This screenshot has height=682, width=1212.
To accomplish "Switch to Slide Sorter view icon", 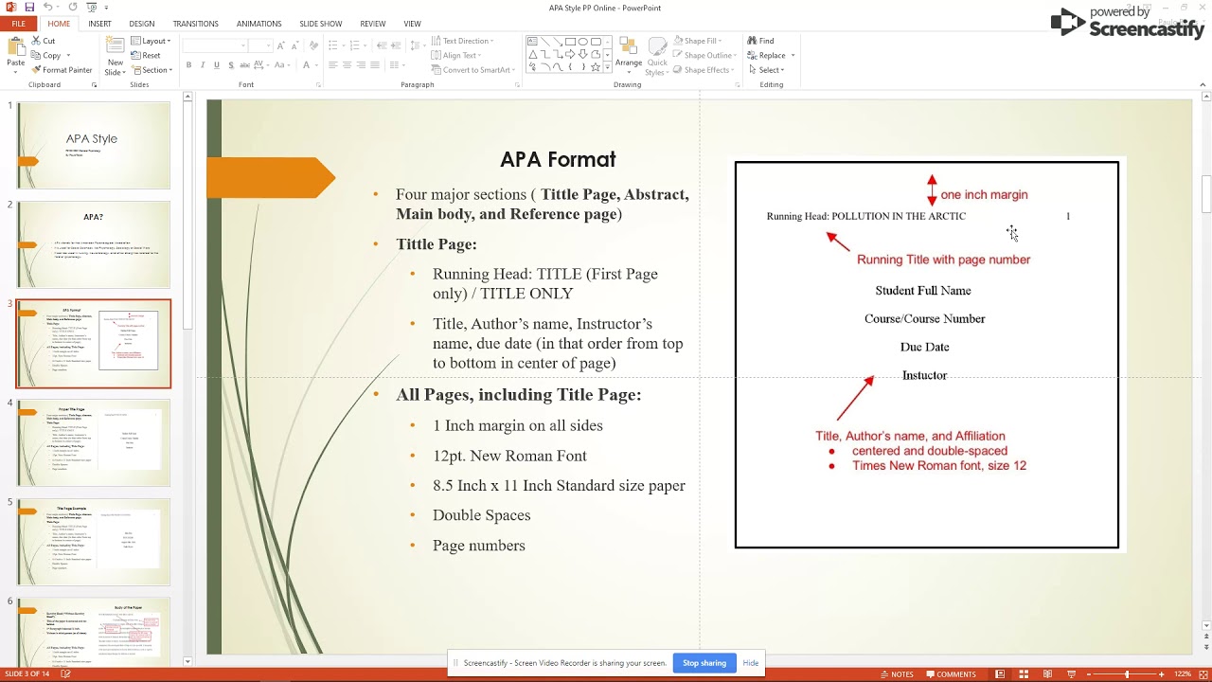I will click(x=1024, y=674).
